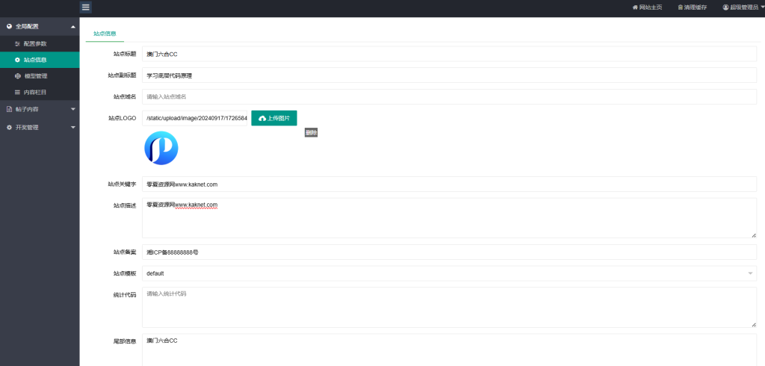
Task: Click the list icon beside 内容栏目
Action: (18, 92)
